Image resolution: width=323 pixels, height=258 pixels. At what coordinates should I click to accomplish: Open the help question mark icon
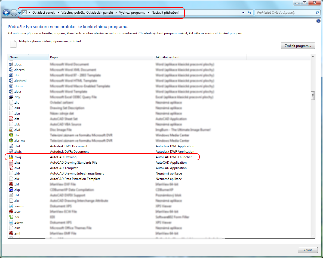318,21
